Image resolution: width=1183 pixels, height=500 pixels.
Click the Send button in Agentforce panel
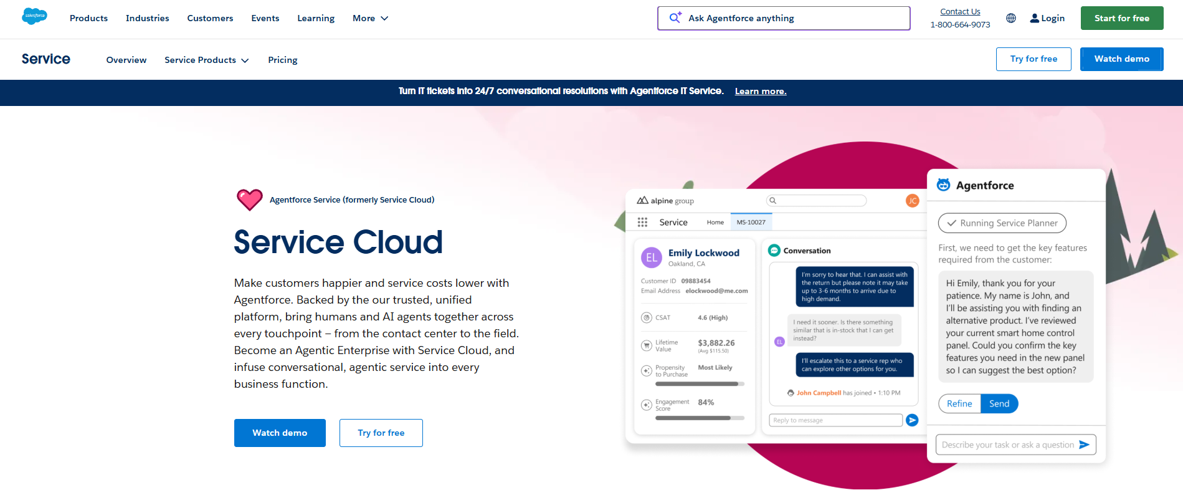point(999,403)
